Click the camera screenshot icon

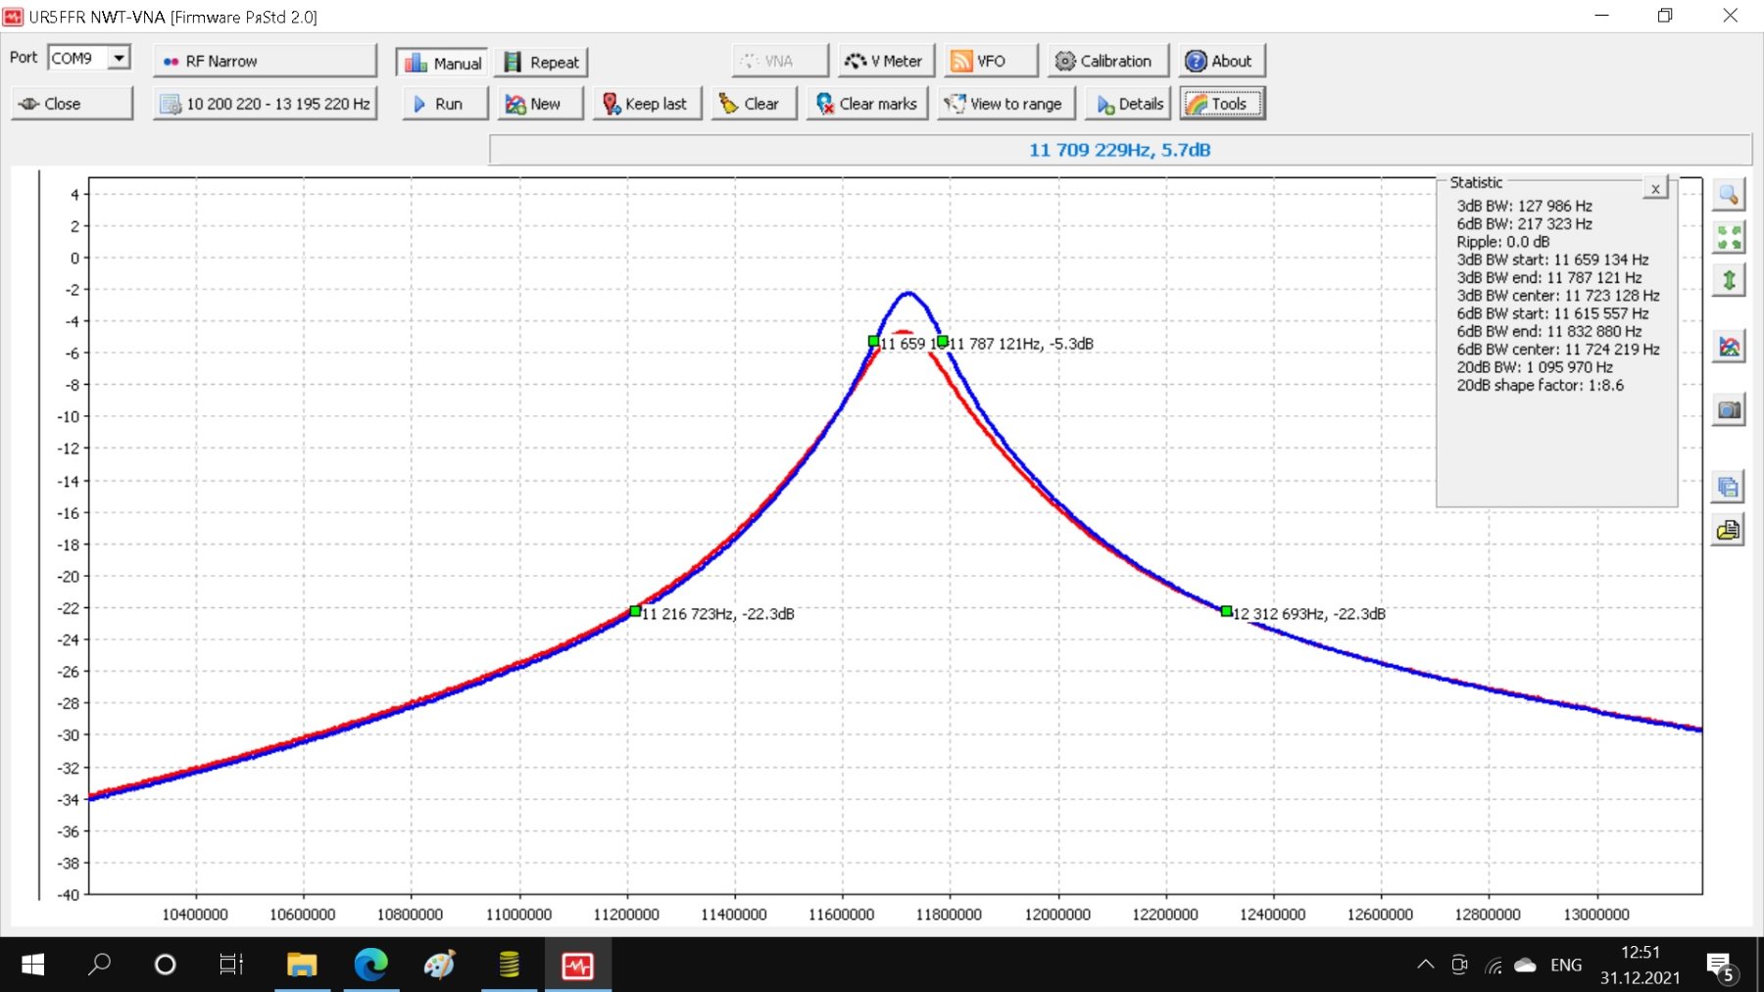pyautogui.click(x=1728, y=409)
